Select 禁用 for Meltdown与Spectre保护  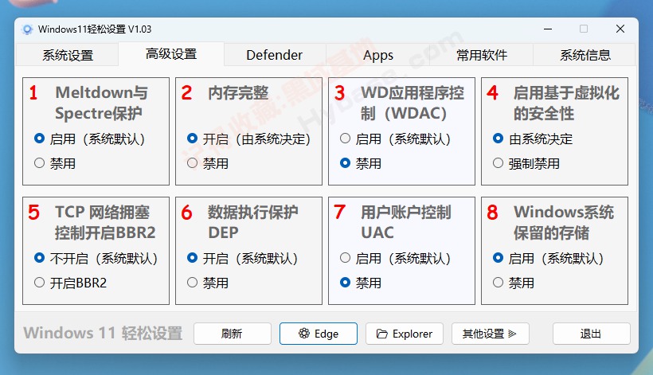pyautogui.click(x=55, y=163)
